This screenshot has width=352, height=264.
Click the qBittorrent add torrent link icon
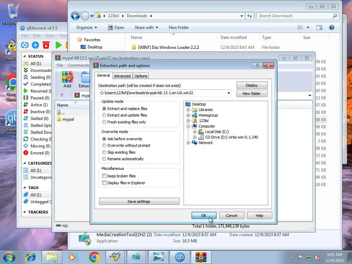point(25,45)
